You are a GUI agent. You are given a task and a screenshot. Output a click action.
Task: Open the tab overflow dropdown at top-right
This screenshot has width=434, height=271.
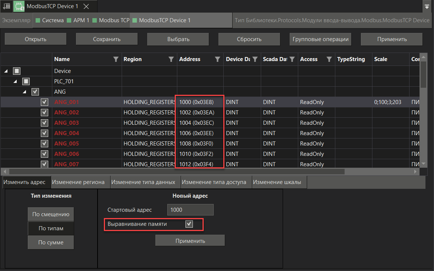pos(427,6)
